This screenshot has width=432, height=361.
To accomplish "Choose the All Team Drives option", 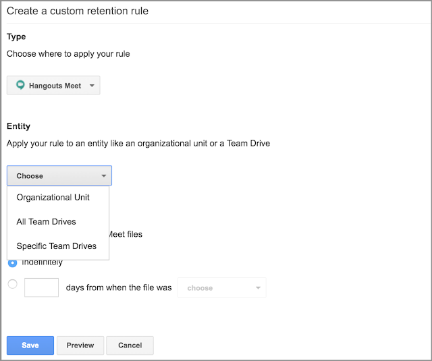I will (46, 222).
